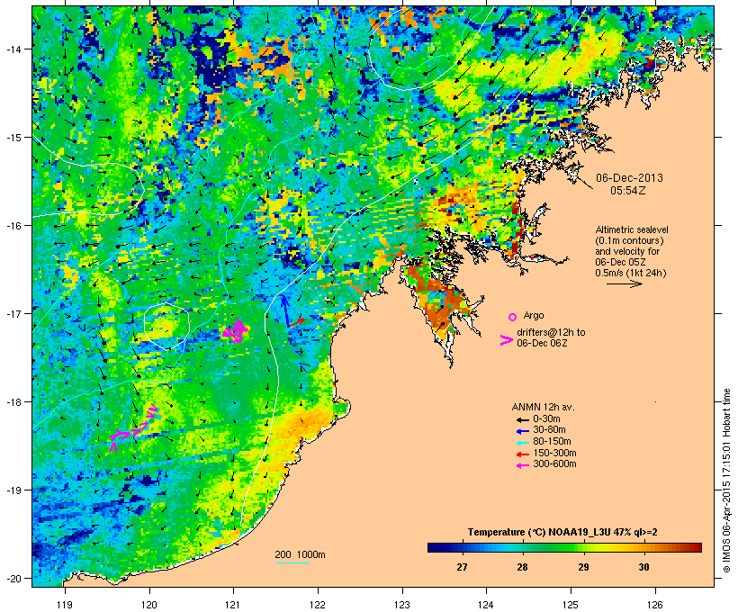Screen dimensions: 738x612
Task: Click the date text 06-Dec-2013
Action: pyautogui.click(x=629, y=178)
